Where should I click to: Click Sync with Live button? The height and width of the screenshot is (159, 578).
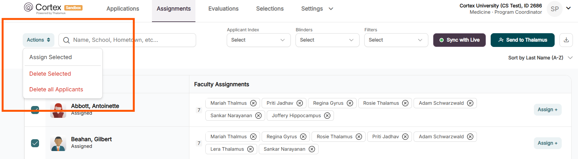pos(459,40)
